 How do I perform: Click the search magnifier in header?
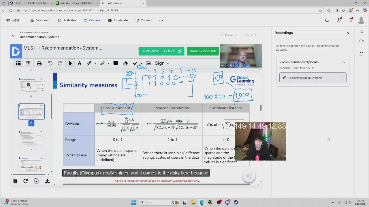click(327, 20)
